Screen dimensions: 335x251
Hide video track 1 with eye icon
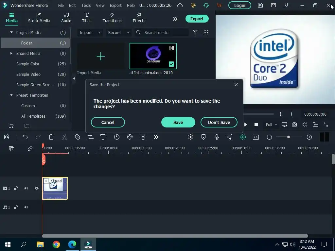click(x=37, y=188)
